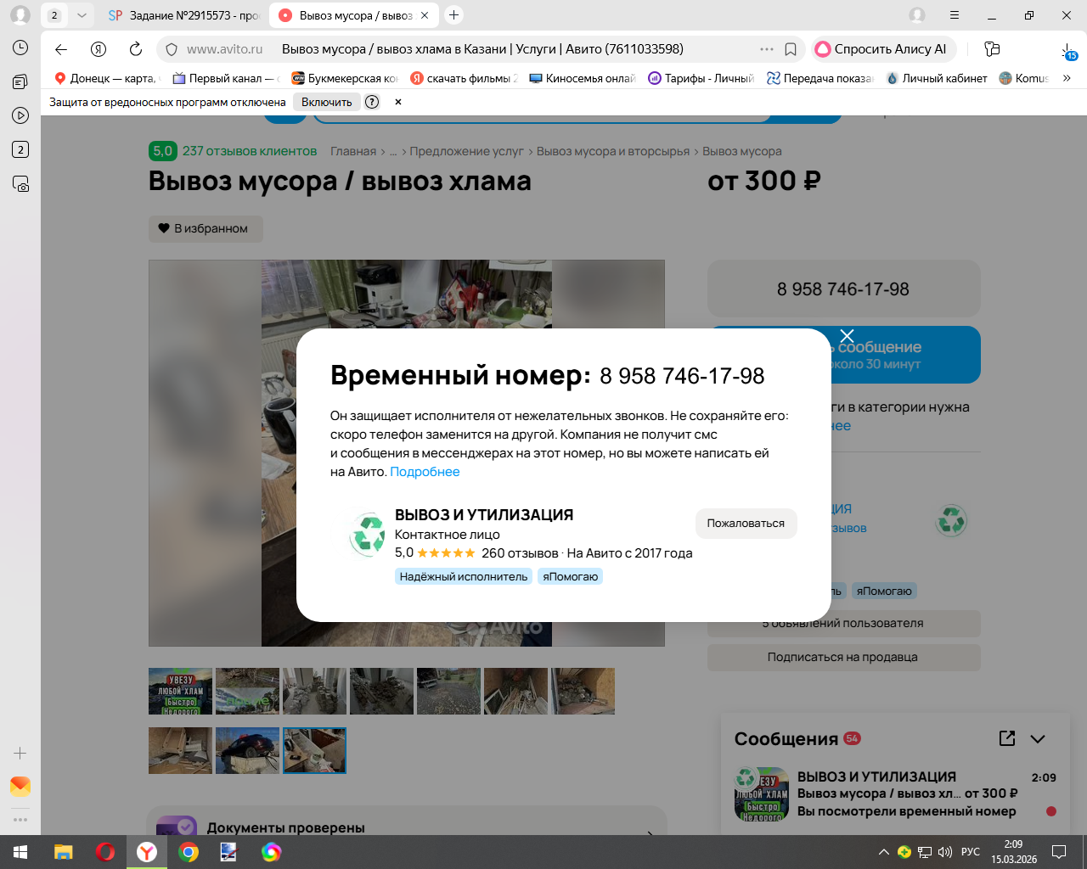This screenshot has height=869, width=1087.
Task: Click the Надёжный исполнитель badge in popup
Action: tap(464, 577)
